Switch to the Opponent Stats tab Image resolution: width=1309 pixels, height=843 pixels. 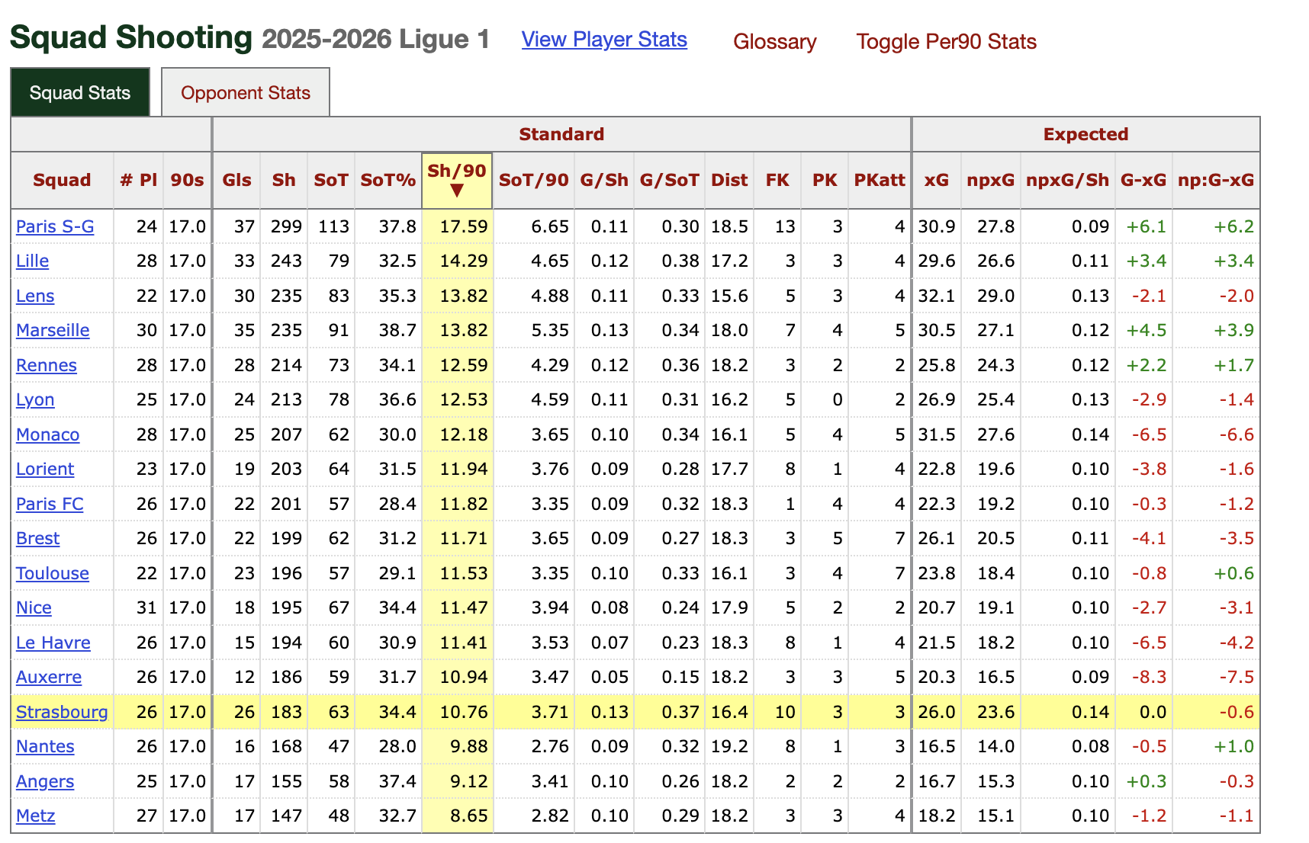246,92
